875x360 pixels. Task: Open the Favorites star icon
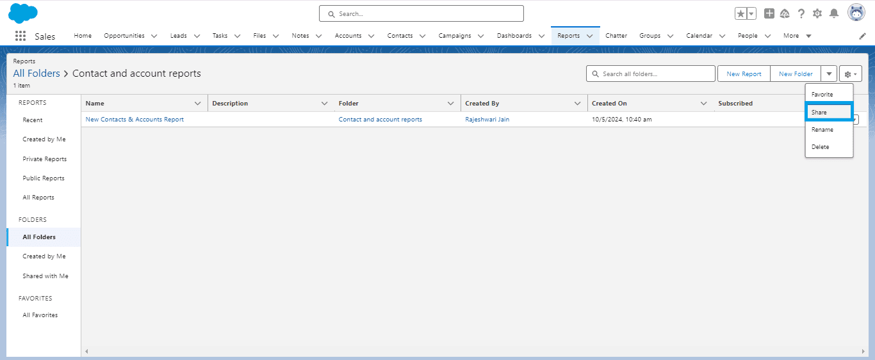pyautogui.click(x=740, y=13)
